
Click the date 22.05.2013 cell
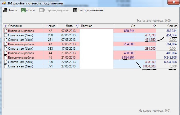(68, 62)
